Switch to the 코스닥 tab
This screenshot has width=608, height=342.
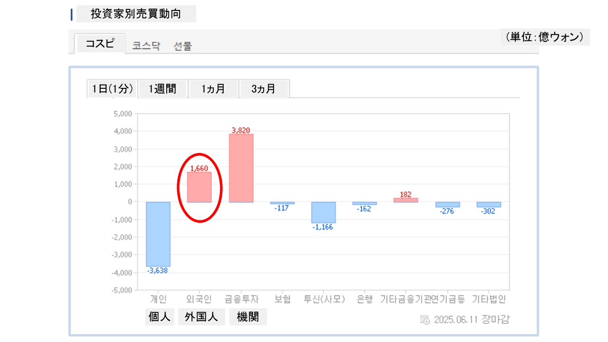click(146, 46)
